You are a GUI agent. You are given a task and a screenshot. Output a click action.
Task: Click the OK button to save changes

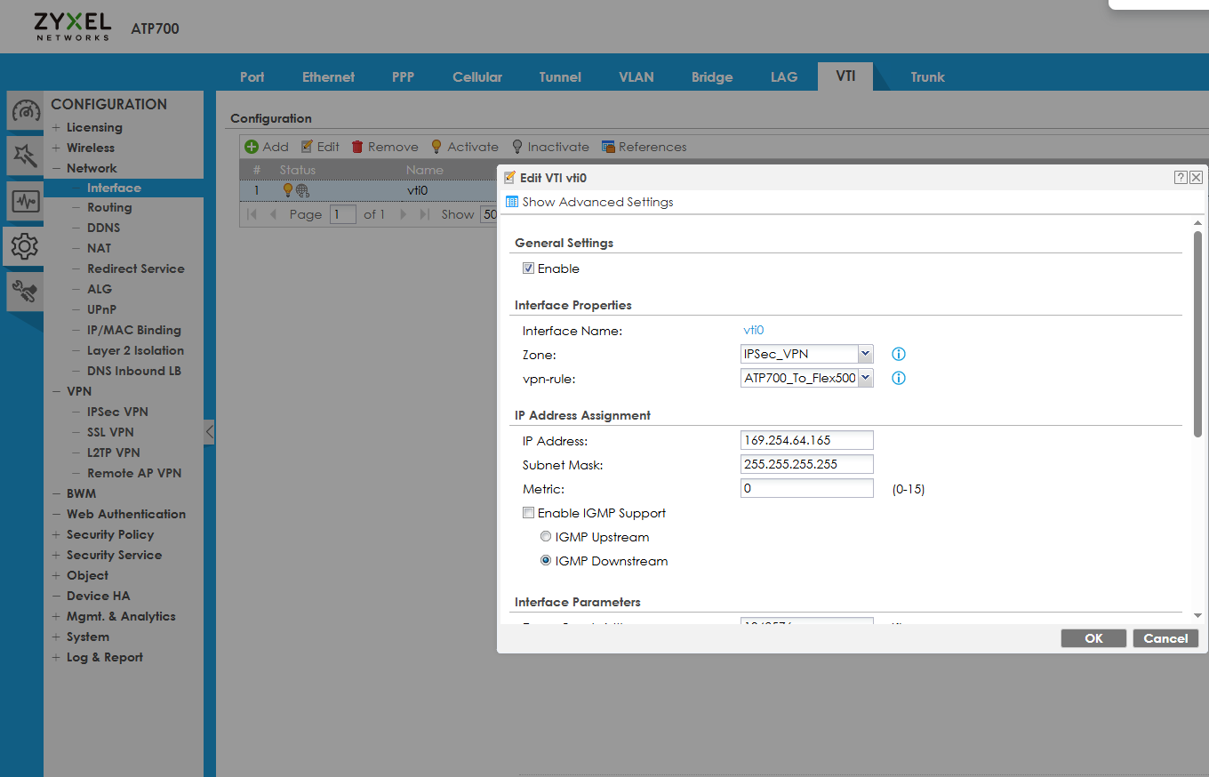click(1093, 637)
